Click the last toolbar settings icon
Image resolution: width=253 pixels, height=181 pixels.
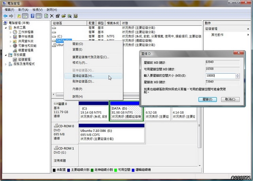(x=76, y=16)
